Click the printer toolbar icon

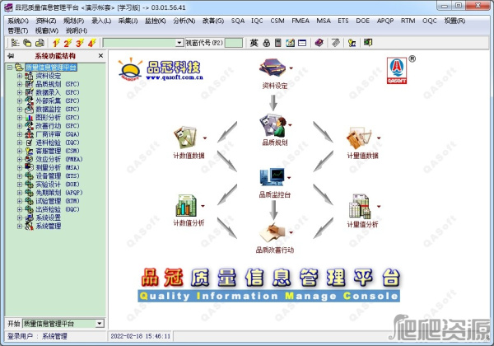coord(40,43)
